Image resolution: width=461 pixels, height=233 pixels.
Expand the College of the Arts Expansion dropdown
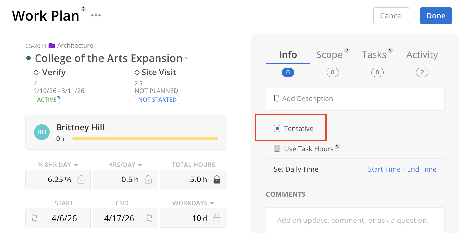[187, 58]
